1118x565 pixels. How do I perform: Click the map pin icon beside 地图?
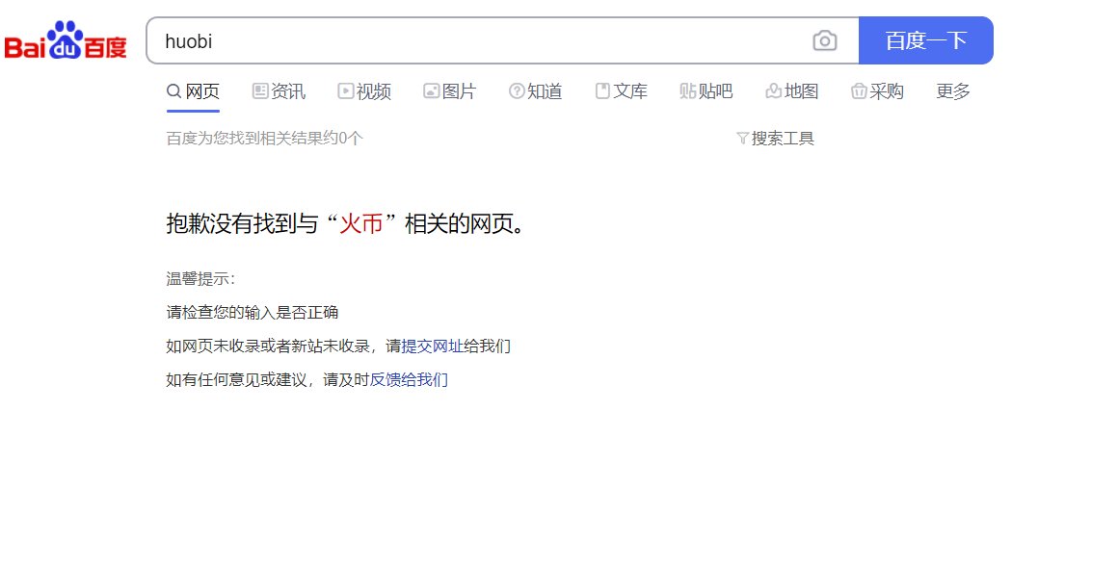[774, 91]
